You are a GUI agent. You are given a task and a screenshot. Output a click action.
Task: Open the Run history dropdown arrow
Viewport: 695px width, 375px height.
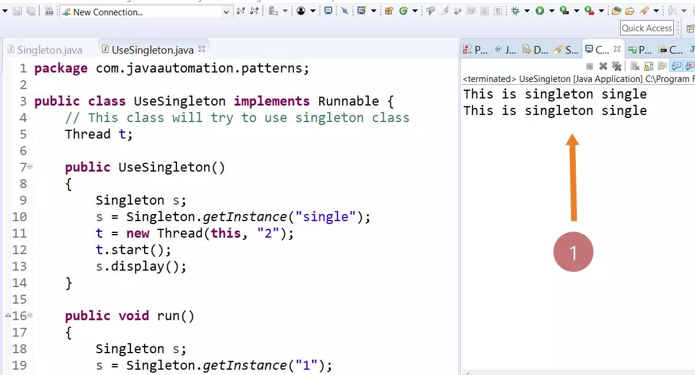click(552, 11)
